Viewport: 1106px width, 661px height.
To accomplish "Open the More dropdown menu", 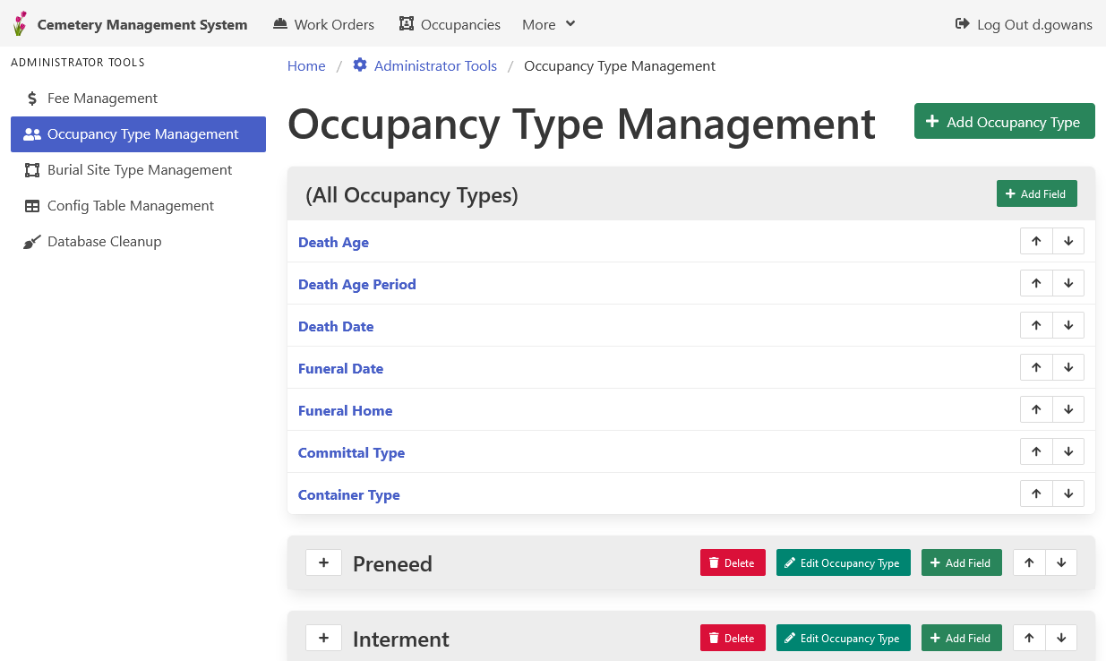I will tap(548, 24).
